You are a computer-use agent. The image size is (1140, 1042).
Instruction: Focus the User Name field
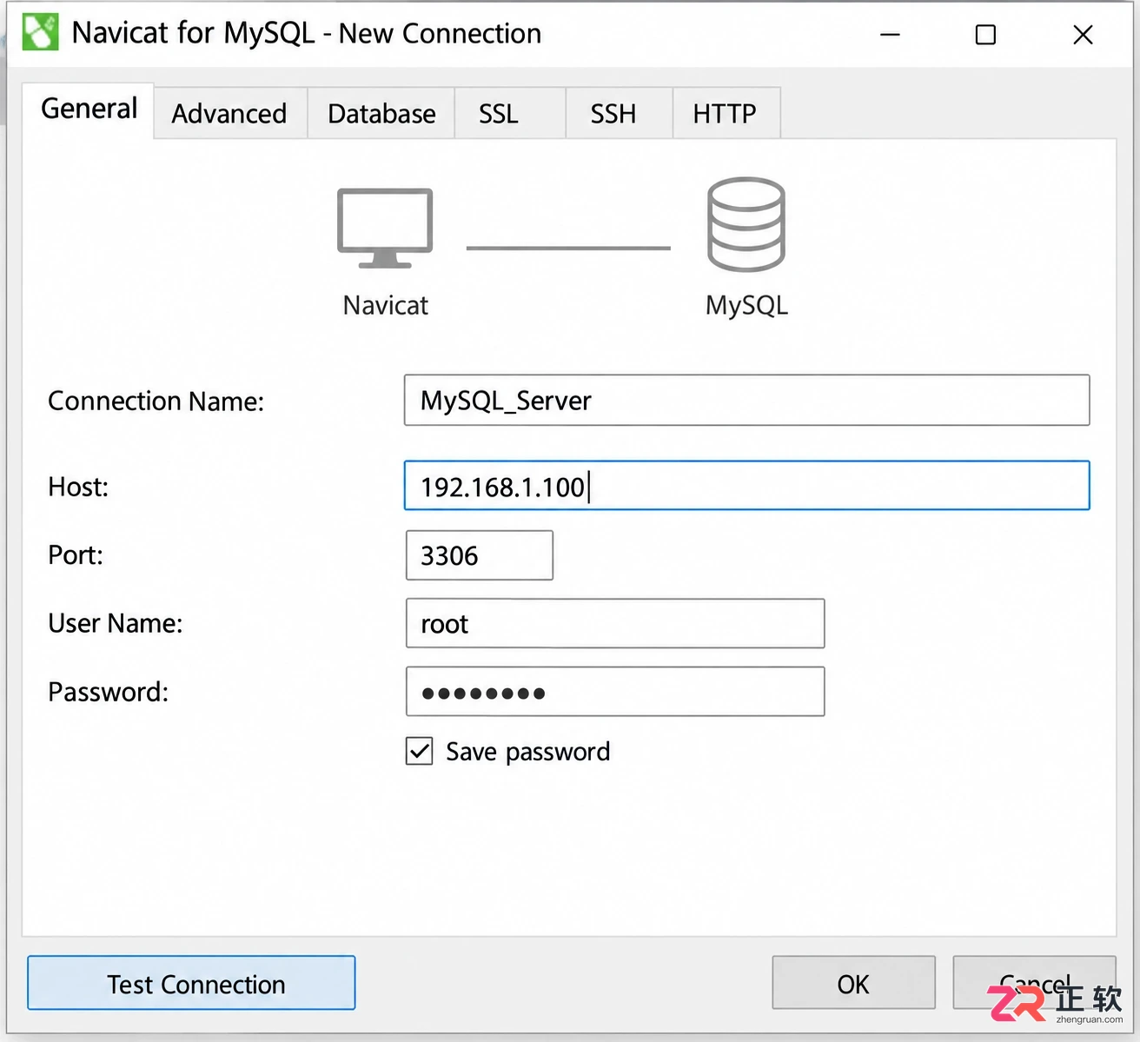[x=615, y=623]
